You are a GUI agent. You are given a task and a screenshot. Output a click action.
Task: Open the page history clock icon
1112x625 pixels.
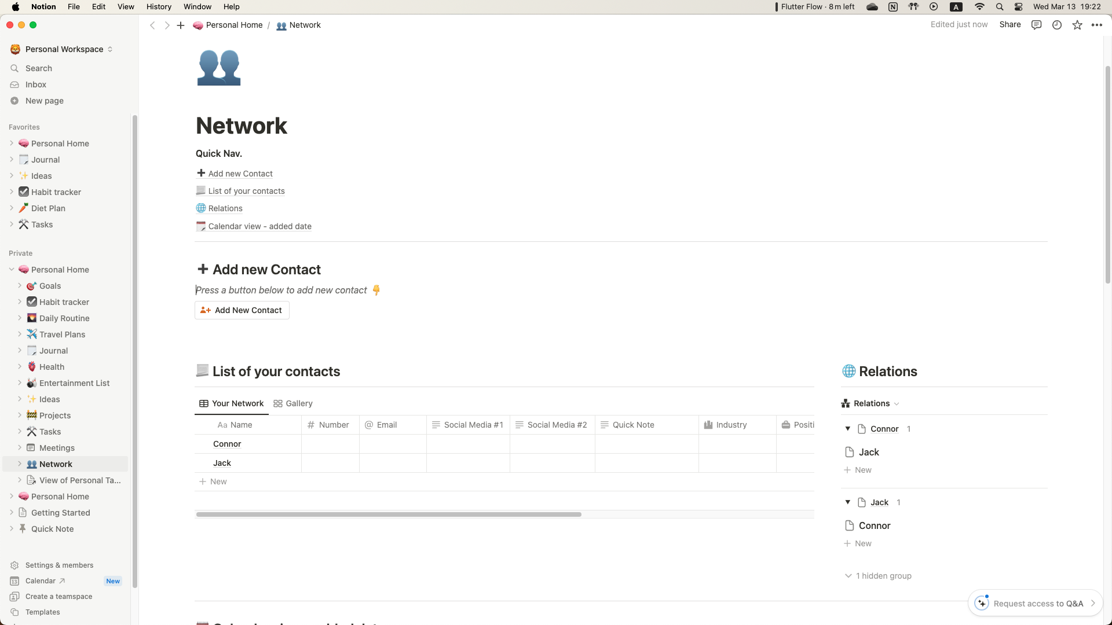[x=1057, y=25]
